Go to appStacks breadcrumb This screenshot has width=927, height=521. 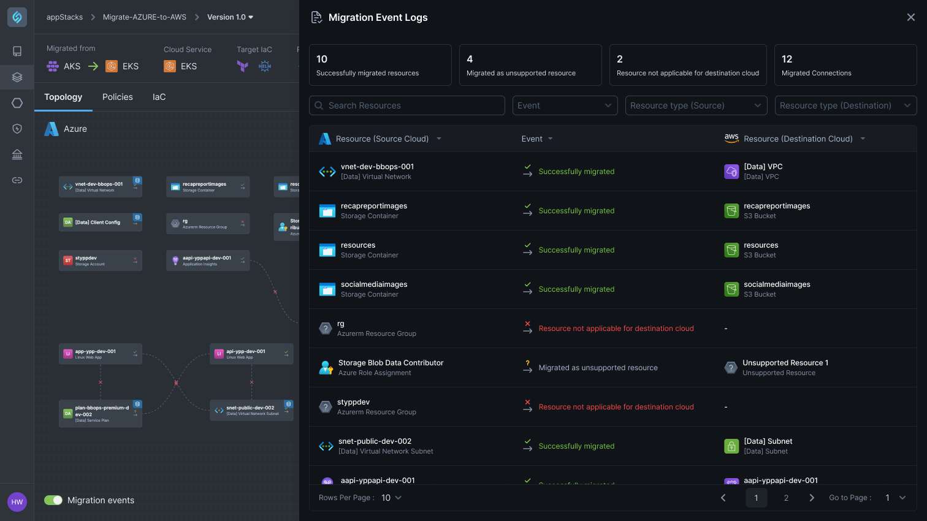[x=64, y=17]
